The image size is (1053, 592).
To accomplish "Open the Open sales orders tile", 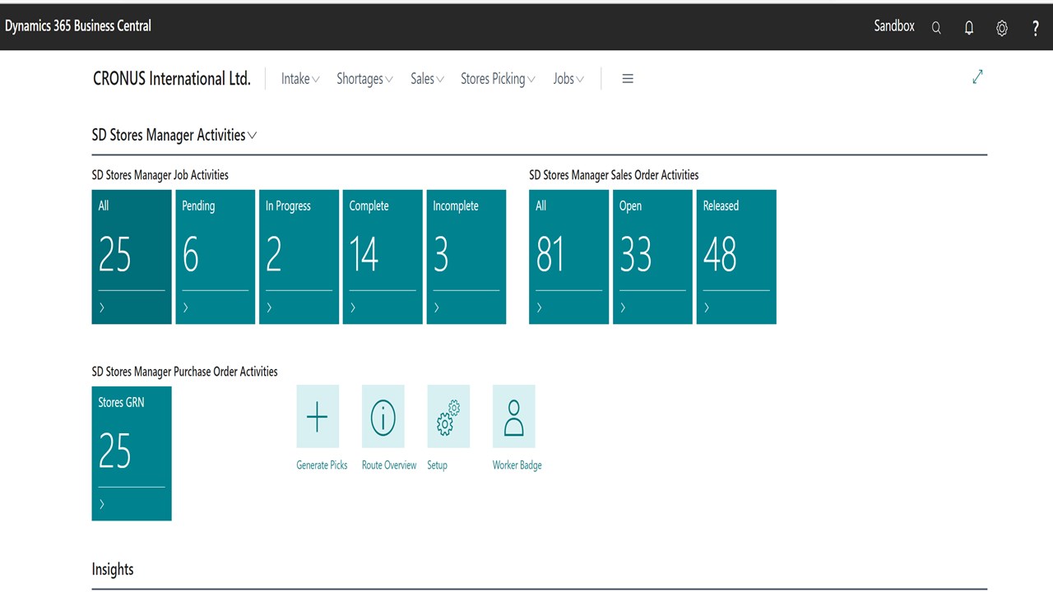I will [652, 257].
